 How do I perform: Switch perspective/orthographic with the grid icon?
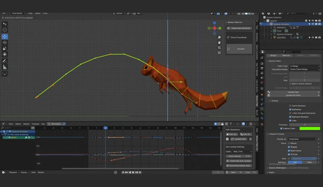pos(219,53)
